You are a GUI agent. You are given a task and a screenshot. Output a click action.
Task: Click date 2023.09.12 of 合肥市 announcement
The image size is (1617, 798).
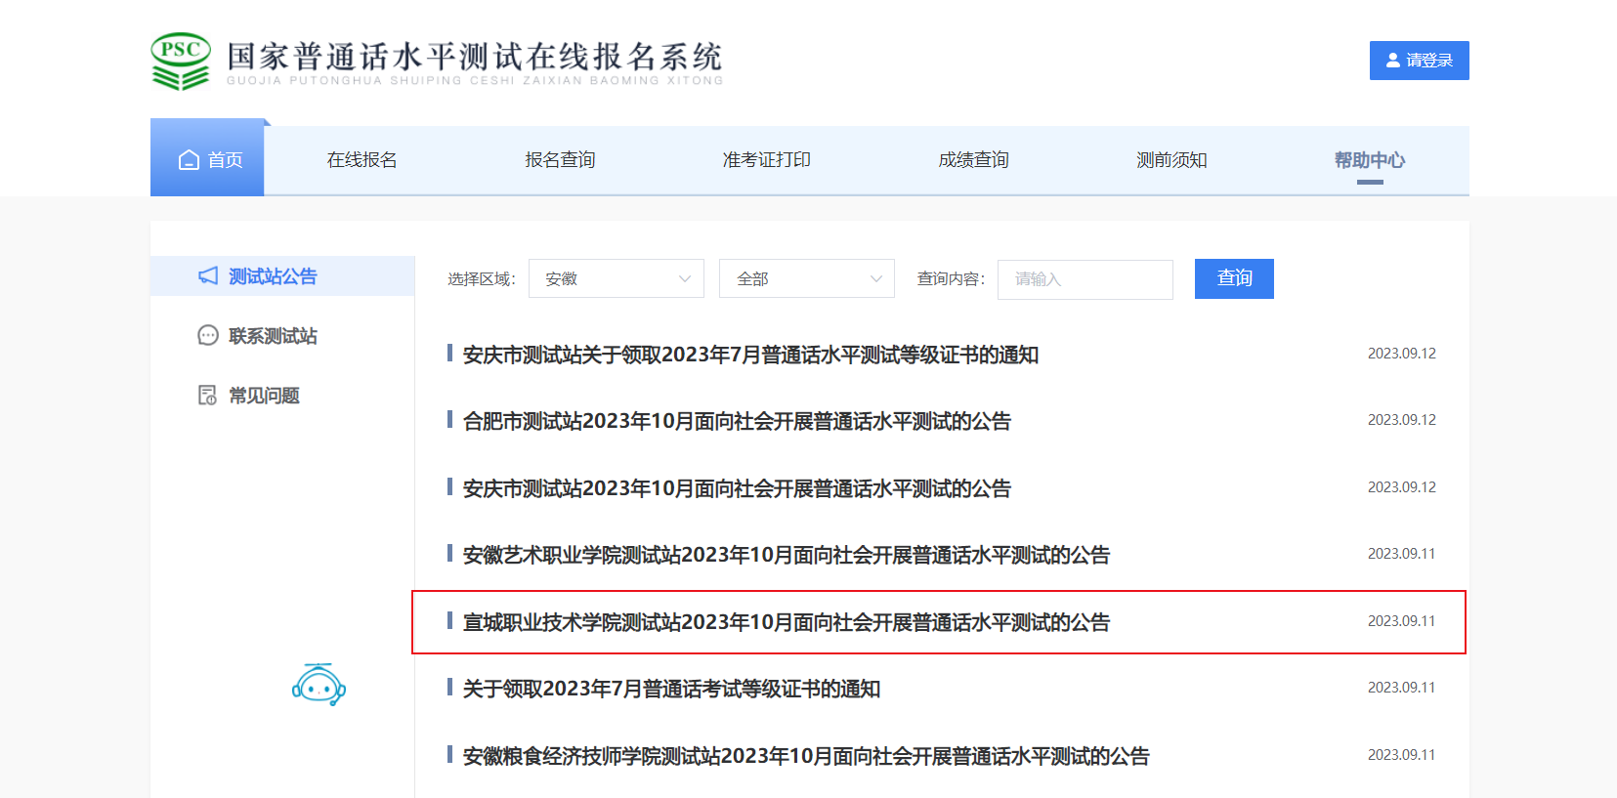[x=1402, y=420]
